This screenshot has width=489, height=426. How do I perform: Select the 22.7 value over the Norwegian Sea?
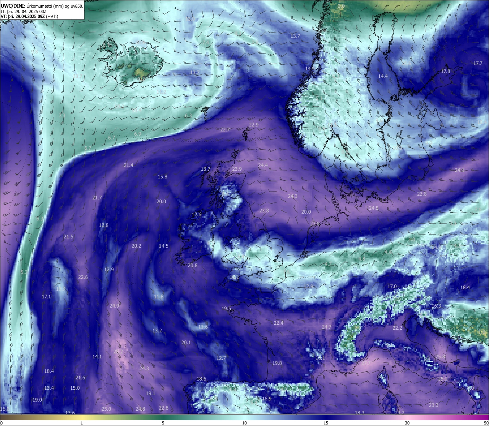tap(225, 130)
